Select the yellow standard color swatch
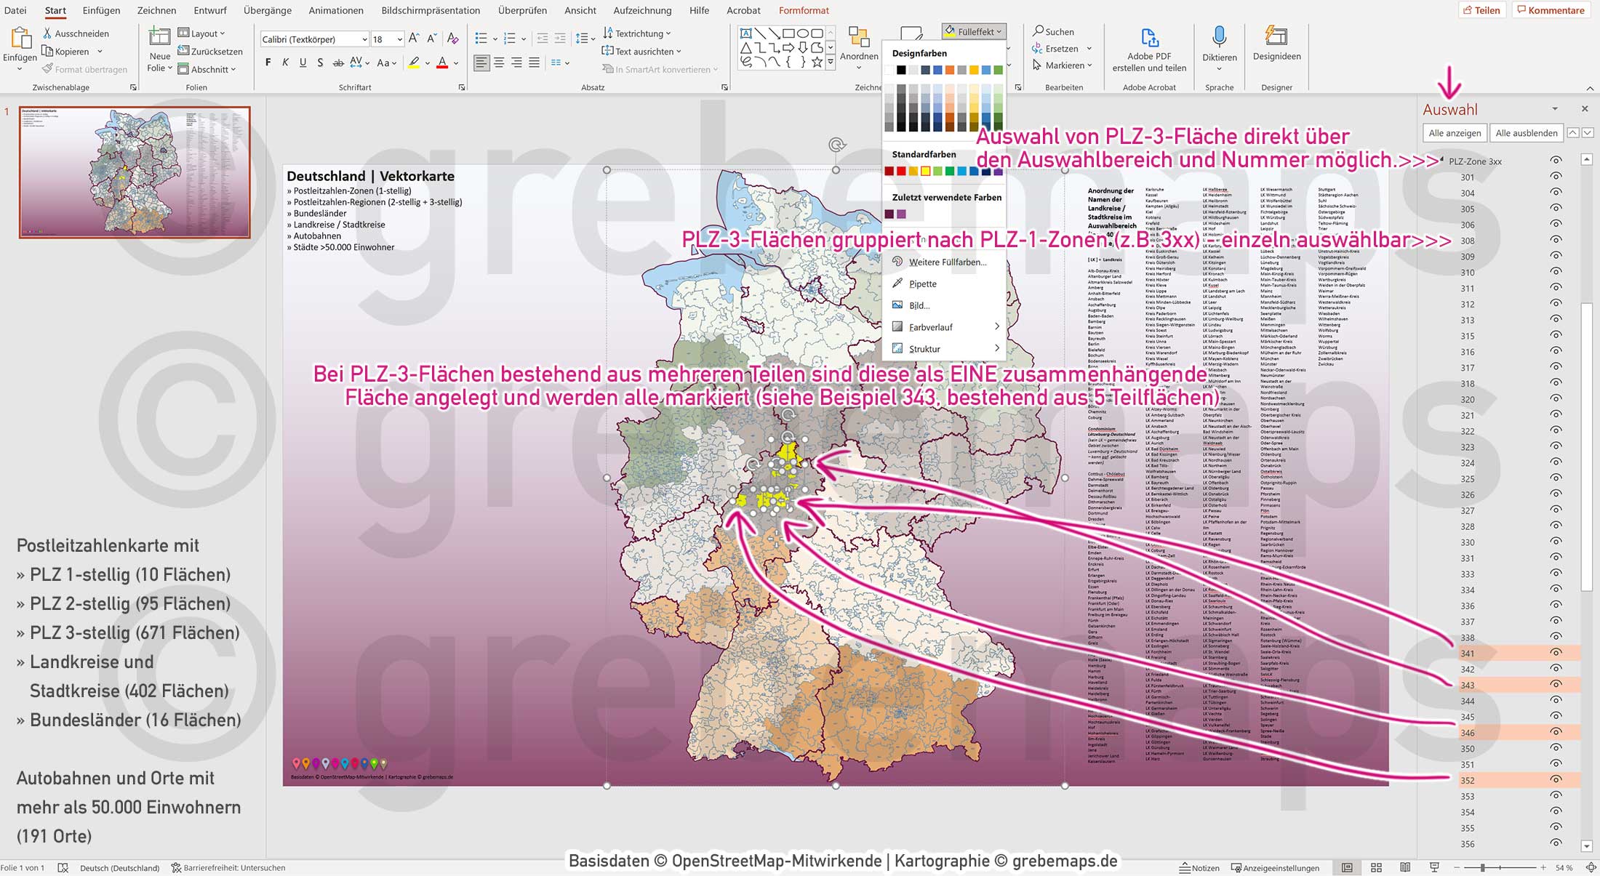 (925, 171)
